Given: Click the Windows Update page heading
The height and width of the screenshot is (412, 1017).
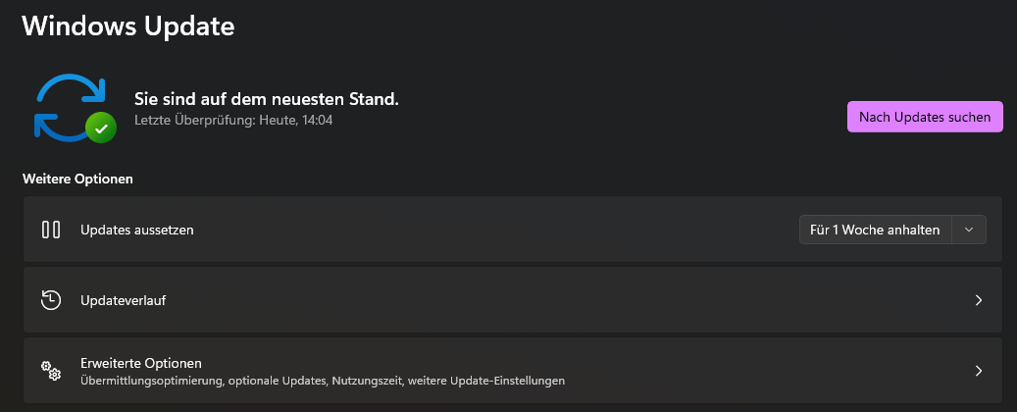Looking at the screenshot, I should coord(127,26).
